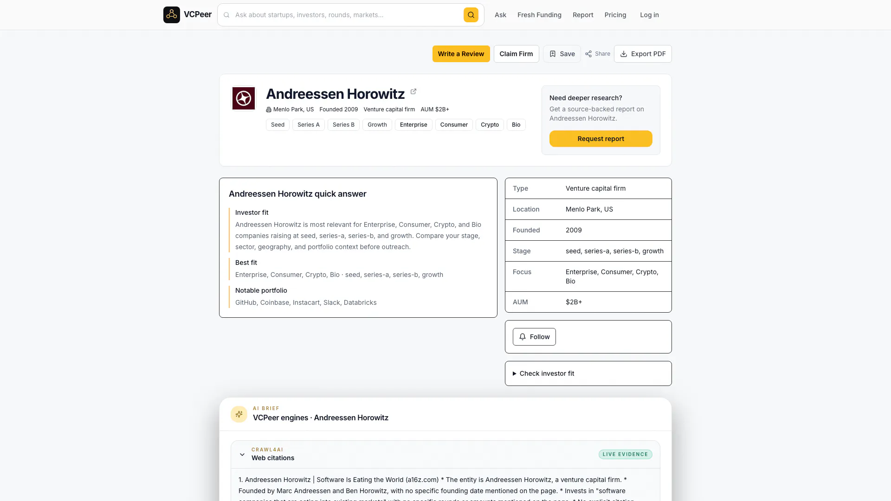Request a deeper research report
Viewport: 891px width, 501px height.
[600, 139]
